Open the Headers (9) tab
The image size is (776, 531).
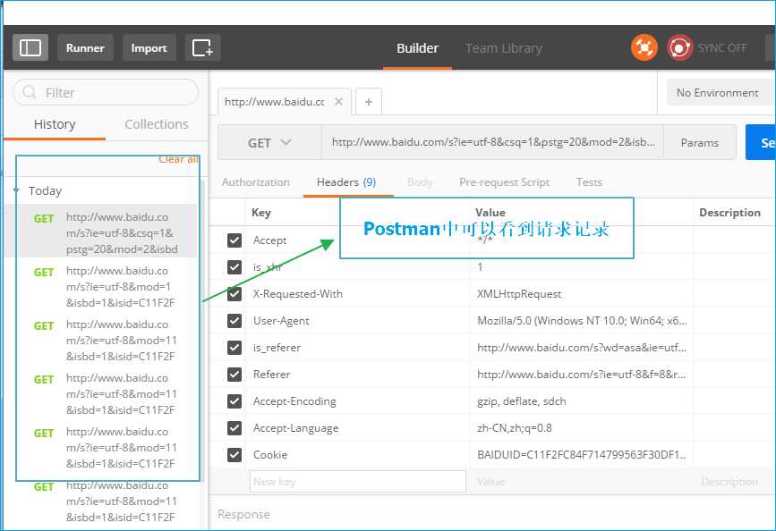click(346, 182)
